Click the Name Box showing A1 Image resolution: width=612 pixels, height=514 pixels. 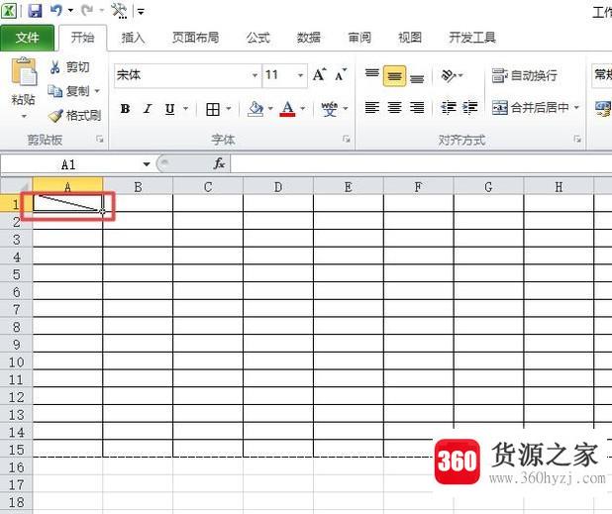[x=70, y=164]
